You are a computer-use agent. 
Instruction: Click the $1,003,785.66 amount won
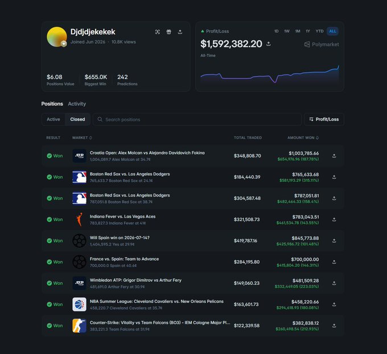[x=303, y=153]
